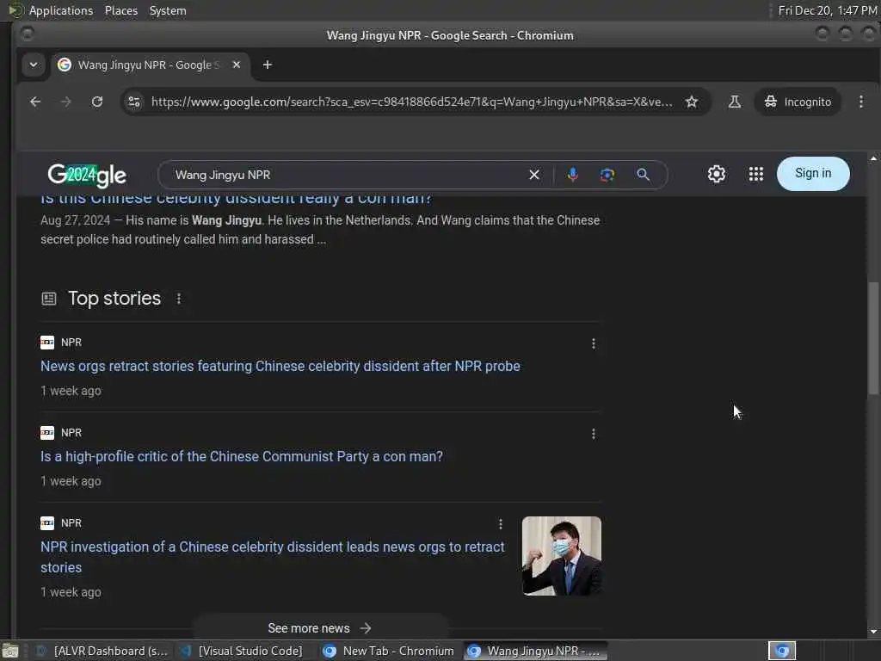Open Chrome Labs flask icon
This screenshot has height=661, width=881.
735,102
